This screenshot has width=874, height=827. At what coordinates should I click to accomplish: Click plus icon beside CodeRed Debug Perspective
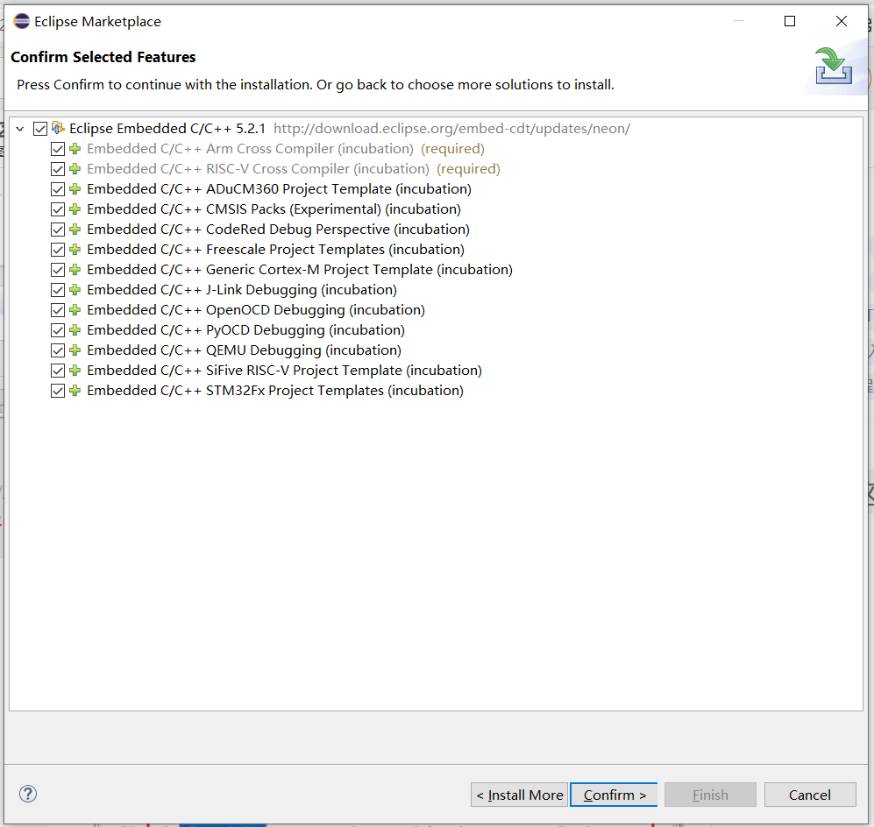[75, 230]
